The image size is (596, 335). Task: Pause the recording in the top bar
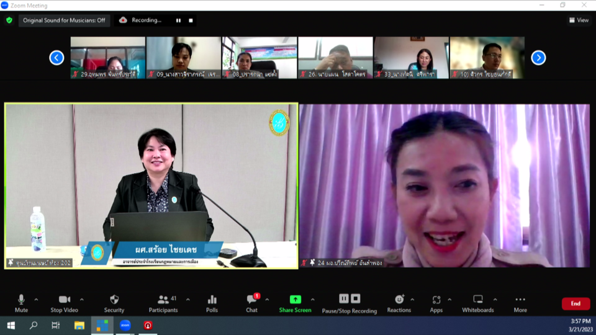[178, 20]
